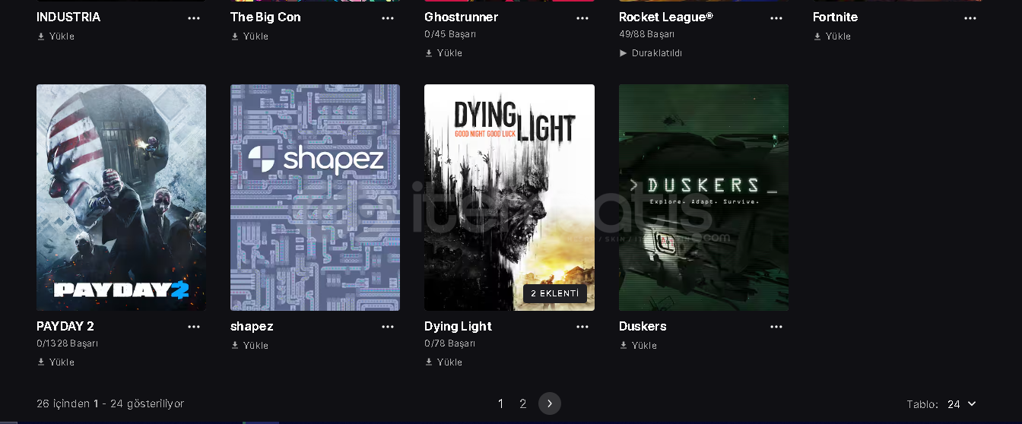Click the Duskers game title
The width and height of the screenshot is (1022, 424).
pos(643,326)
